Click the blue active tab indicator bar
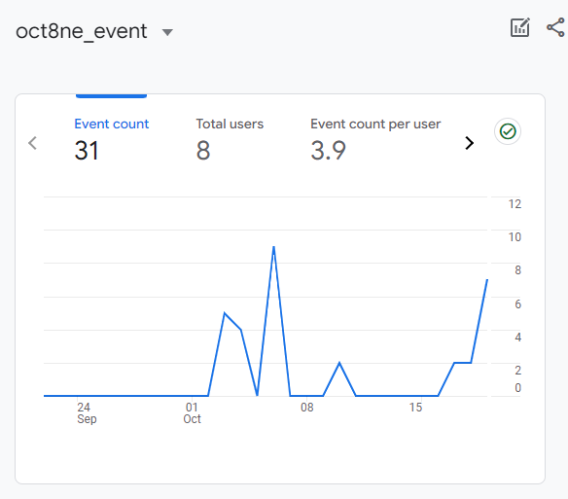Image resolution: width=568 pixels, height=499 pixels. pyautogui.click(x=111, y=95)
